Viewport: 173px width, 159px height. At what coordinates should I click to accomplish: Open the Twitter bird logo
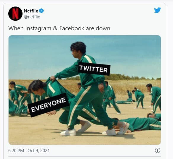coord(157,10)
